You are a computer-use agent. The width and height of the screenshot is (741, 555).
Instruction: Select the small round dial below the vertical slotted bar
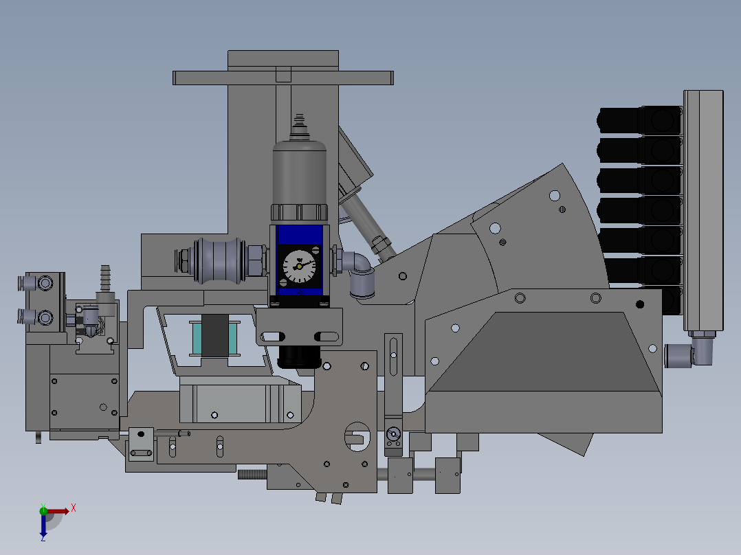click(x=393, y=433)
